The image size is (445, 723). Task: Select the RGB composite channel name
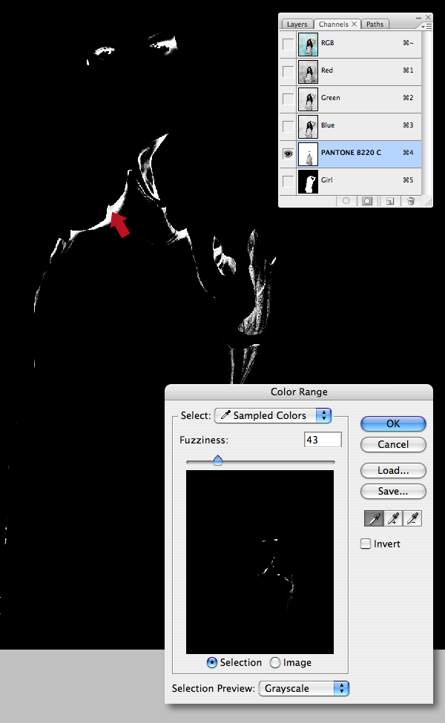(x=327, y=43)
